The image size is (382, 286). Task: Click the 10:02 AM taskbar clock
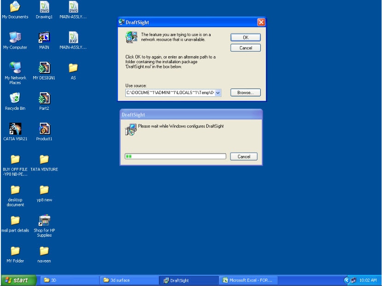(368, 280)
